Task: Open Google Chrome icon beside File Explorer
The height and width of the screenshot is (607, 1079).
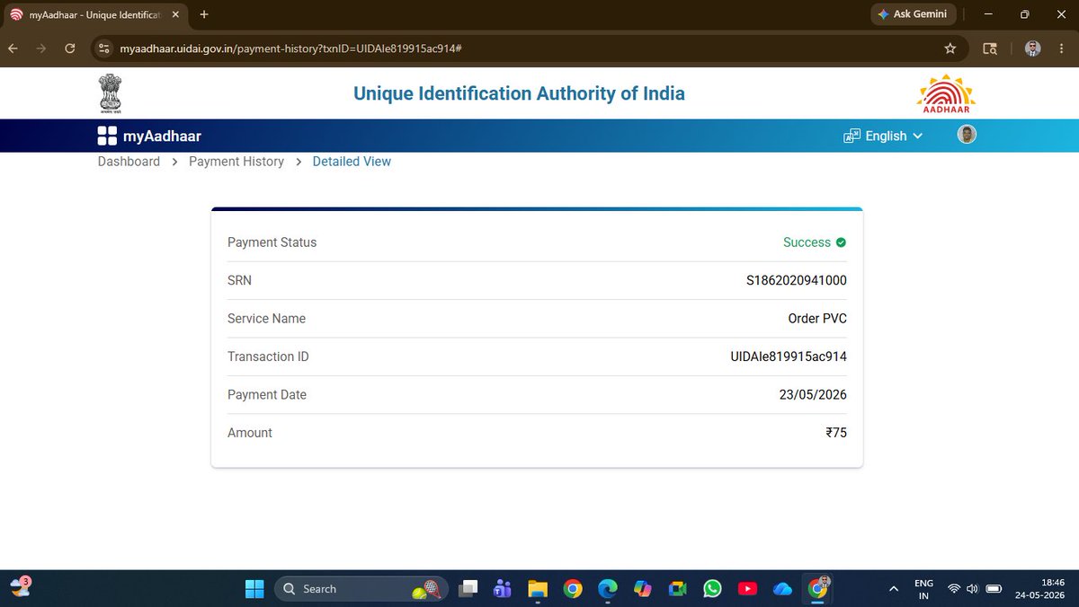Action: [573, 589]
